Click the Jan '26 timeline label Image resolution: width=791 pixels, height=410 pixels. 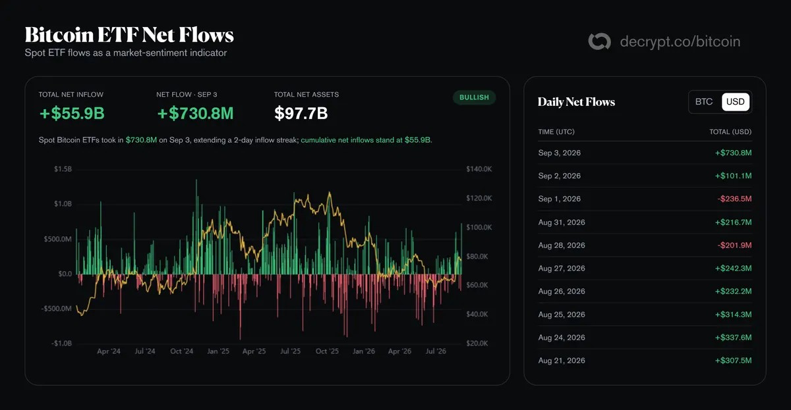click(363, 351)
